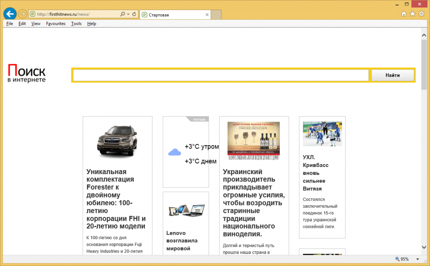Open the zoom level dropdown arrow
The width and height of the screenshot is (430, 266).
point(417,259)
